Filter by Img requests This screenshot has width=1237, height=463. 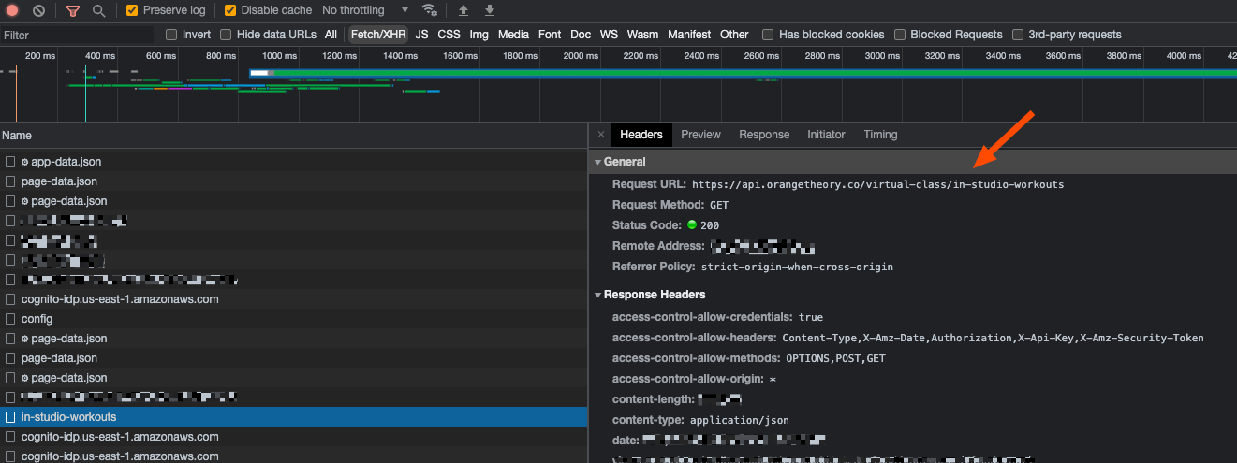479,35
